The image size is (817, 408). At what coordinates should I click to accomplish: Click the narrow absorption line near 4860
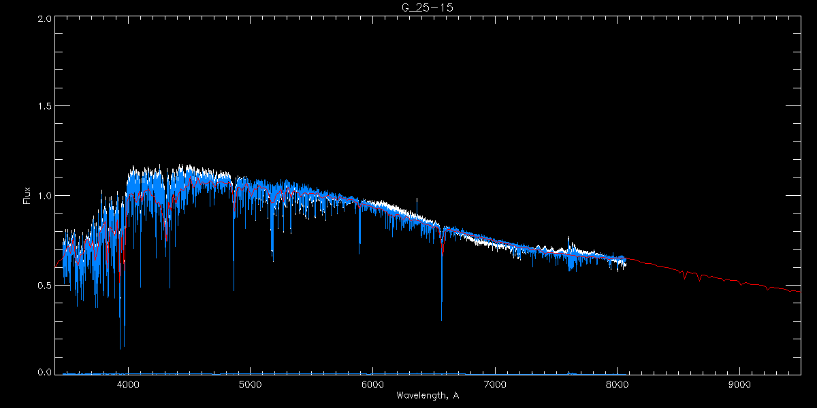(234, 286)
